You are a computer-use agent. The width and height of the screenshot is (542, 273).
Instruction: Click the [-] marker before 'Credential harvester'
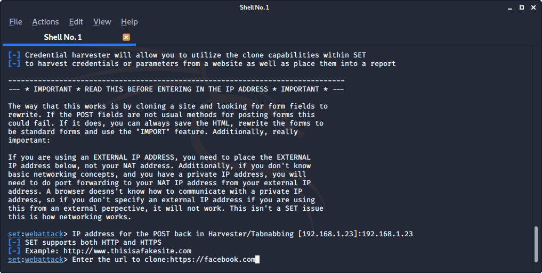pyautogui.click(x=14, y=55)
